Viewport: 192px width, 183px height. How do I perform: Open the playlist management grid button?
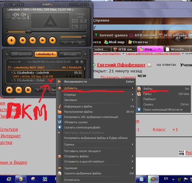pos(28,90)
